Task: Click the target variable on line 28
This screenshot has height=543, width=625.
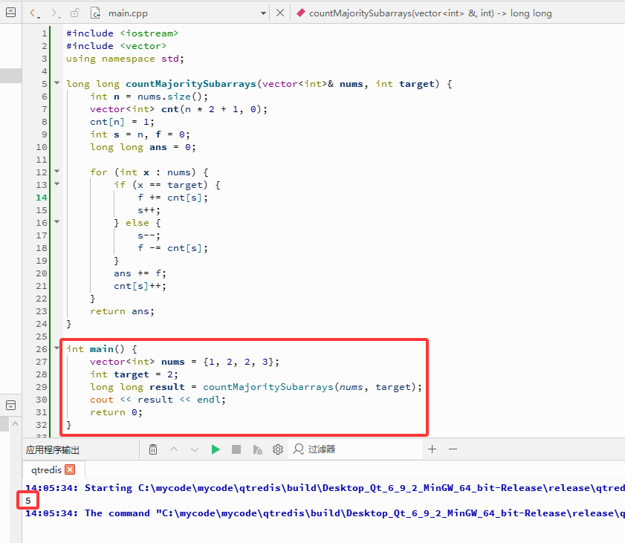Action: [131, 374]
